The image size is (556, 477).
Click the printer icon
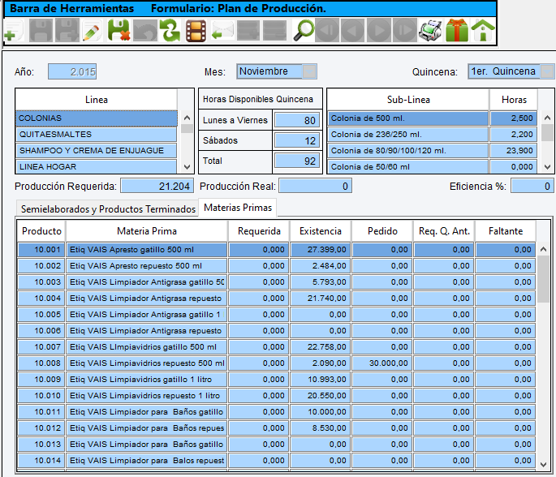point(430,31)
